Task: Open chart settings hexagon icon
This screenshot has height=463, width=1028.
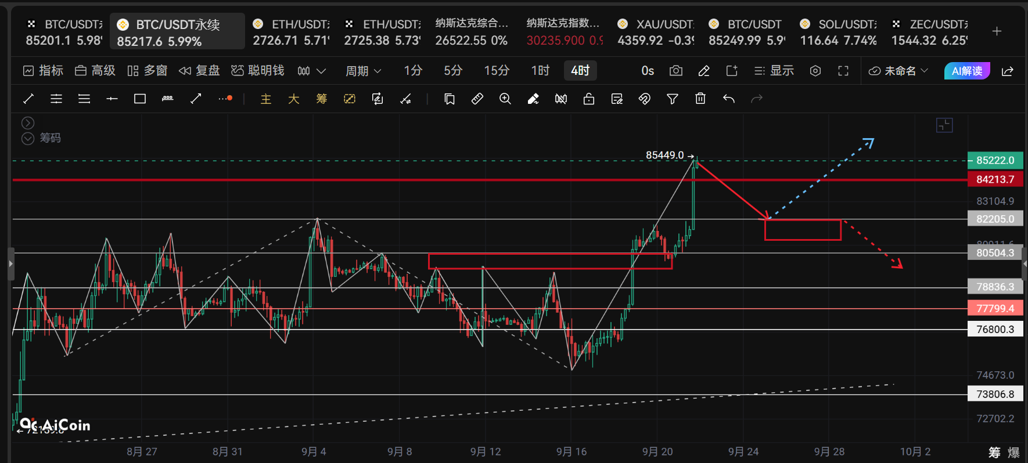Action: tap(815, 71)
